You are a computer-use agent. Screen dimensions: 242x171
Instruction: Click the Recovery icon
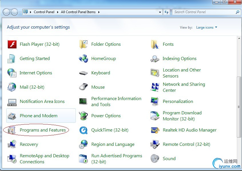point(12,144)
